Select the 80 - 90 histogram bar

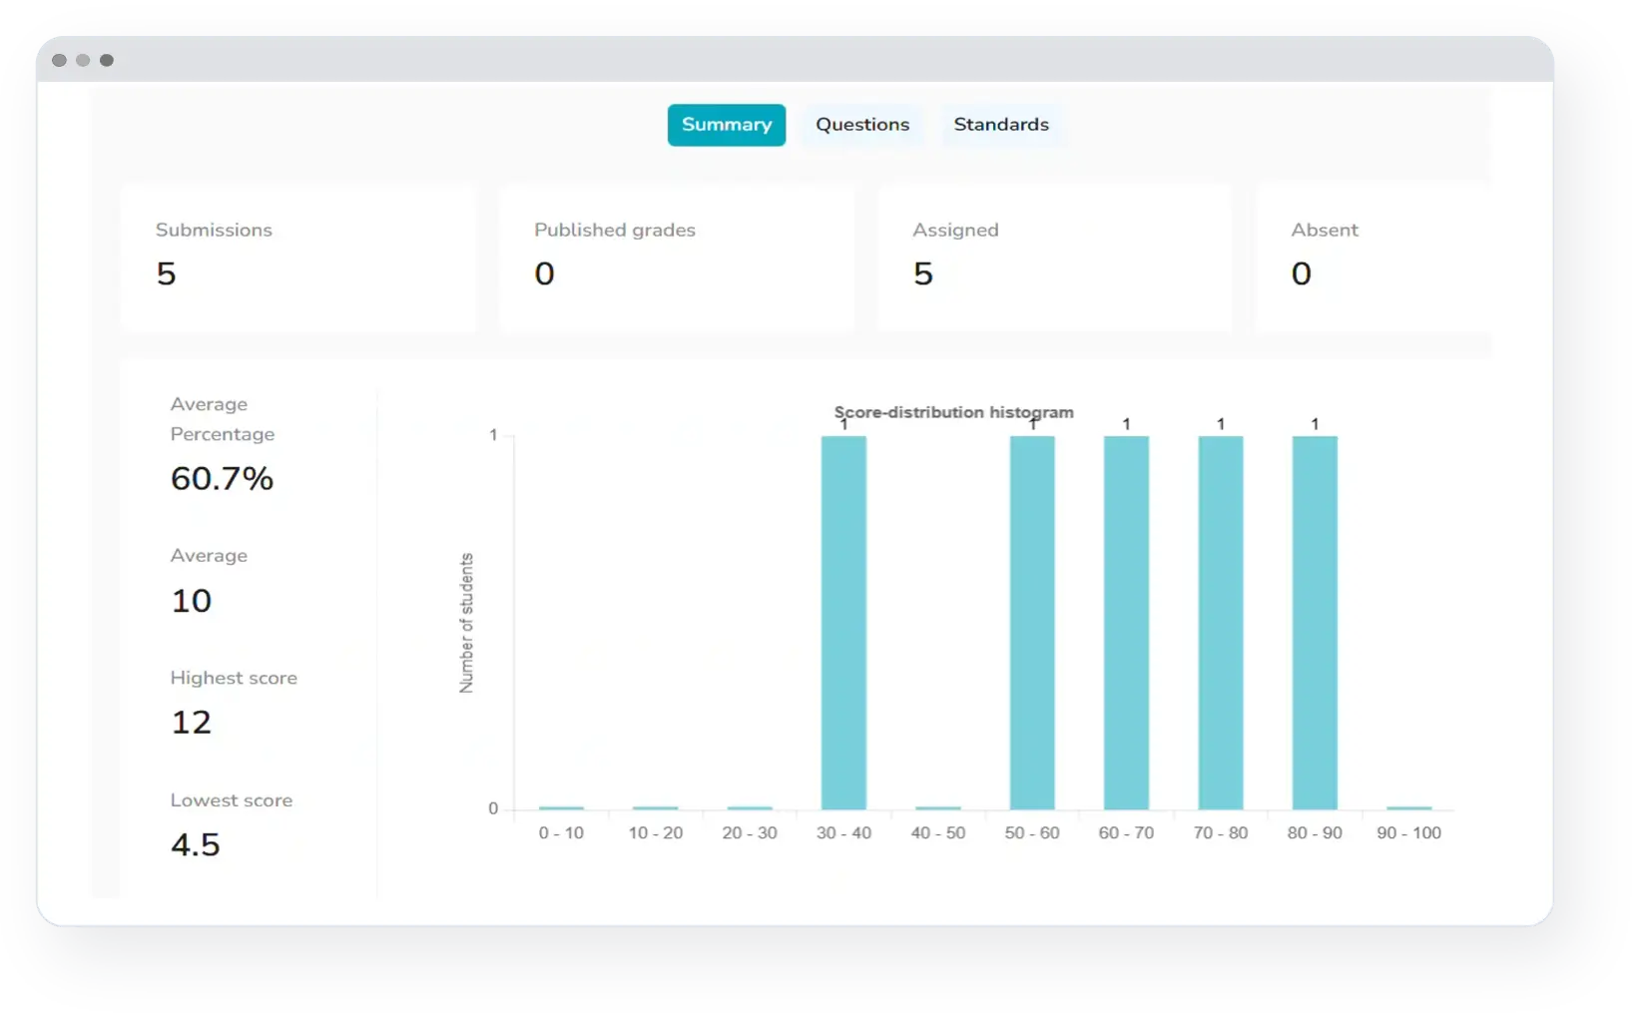coord(1314,622)
